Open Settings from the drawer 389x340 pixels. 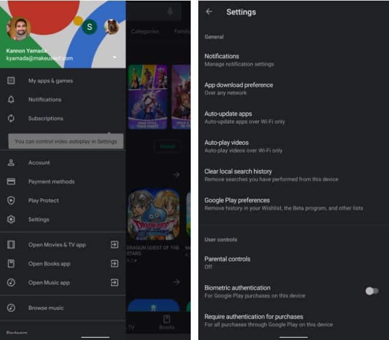click(63, 219)
